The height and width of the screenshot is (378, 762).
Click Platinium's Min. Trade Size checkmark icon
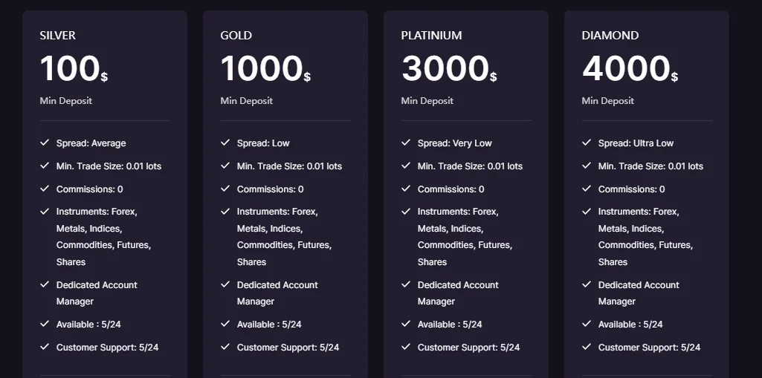click(x=406, y=166)
